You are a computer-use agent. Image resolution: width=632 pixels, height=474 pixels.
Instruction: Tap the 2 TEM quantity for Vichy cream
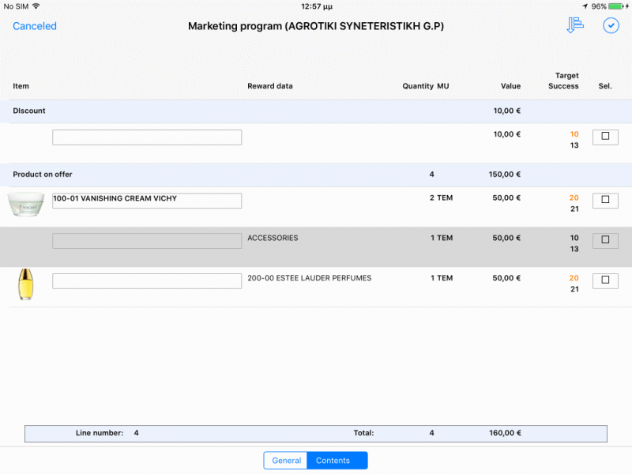[x=442, y=197]
